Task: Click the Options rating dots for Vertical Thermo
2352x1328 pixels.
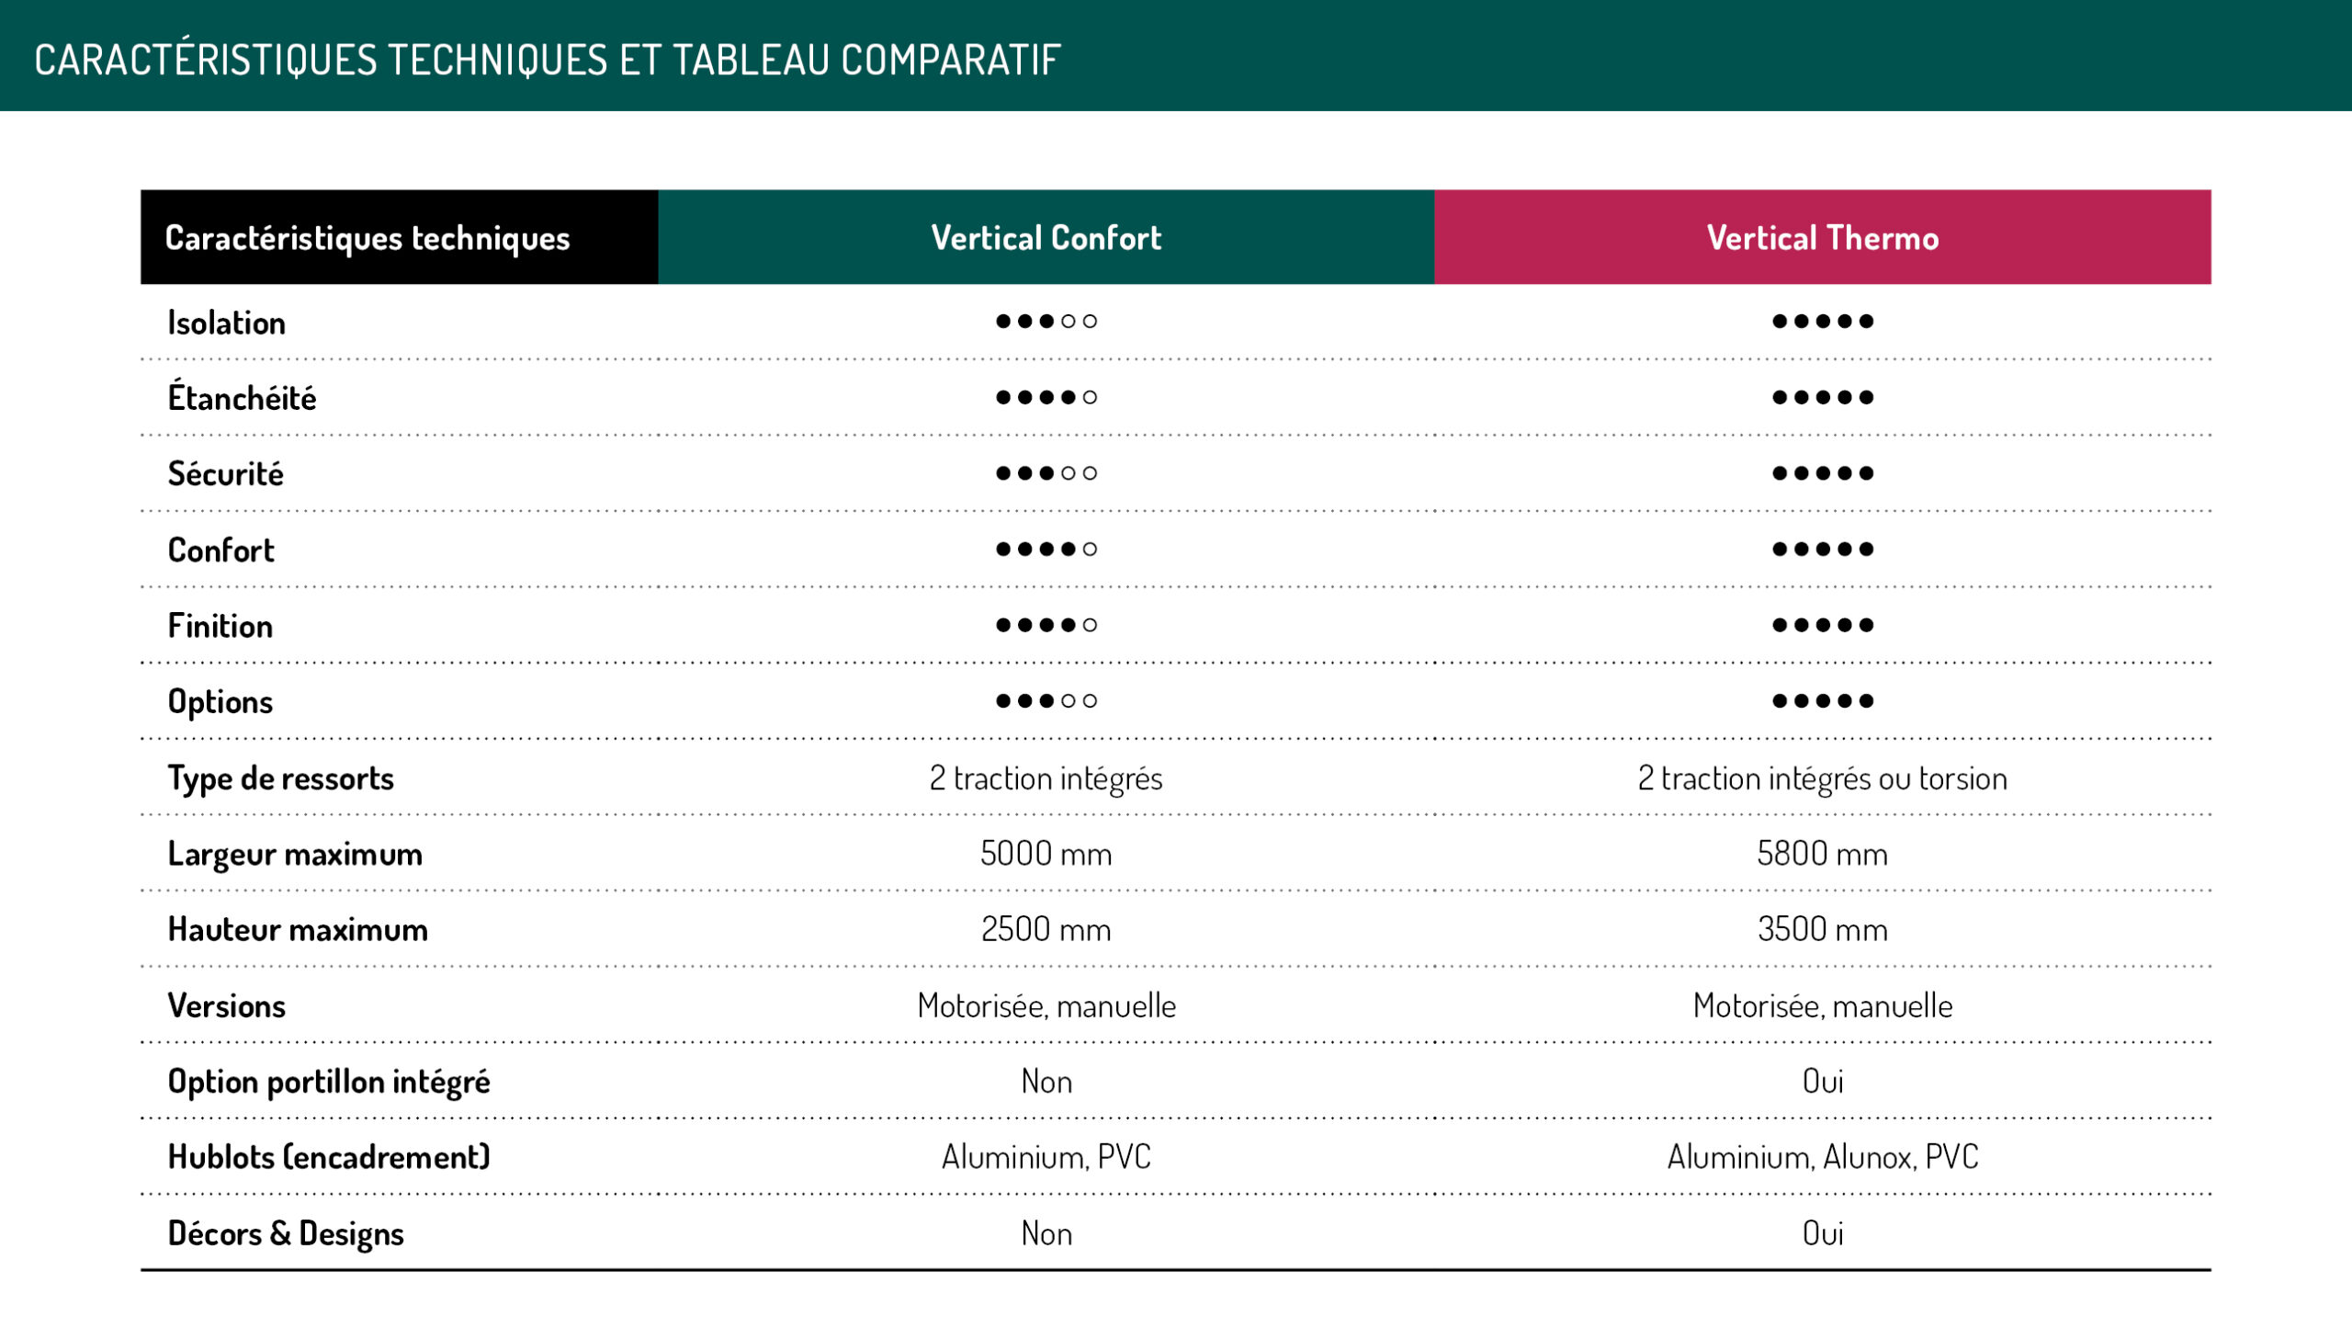Action: (x=1823, y=700)
